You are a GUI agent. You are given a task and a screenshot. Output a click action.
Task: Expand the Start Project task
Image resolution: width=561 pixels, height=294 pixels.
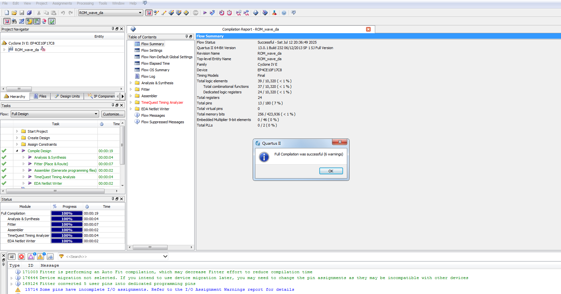pyautogui.click(x=17, y=131)
